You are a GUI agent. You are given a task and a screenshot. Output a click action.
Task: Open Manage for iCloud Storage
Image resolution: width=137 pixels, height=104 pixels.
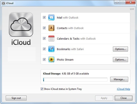coord(119,79)
